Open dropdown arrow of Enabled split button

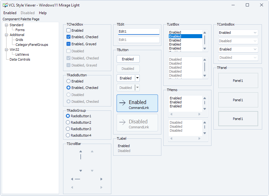(x=137, y=78)
